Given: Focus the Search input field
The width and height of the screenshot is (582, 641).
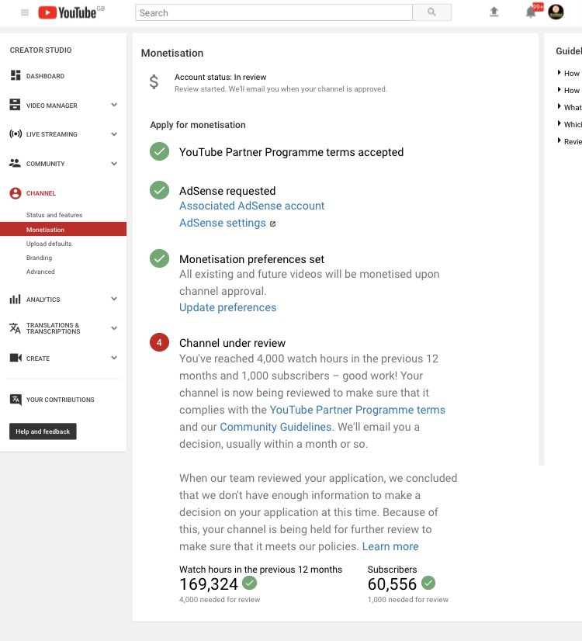Looking at the screenshot, I should pos(274,12).
